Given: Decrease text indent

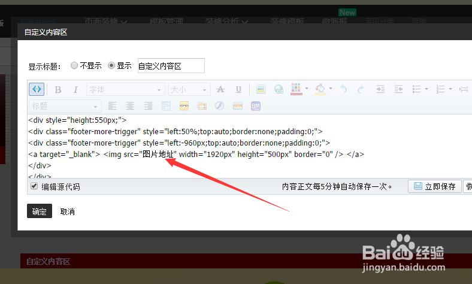Looking at the screenshot, I should [x=398, y=89].
